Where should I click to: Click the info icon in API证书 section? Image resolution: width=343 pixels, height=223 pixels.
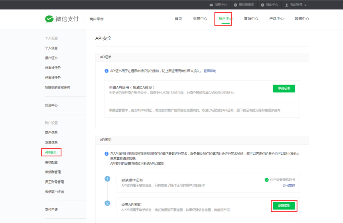click(x=106, y=71)
